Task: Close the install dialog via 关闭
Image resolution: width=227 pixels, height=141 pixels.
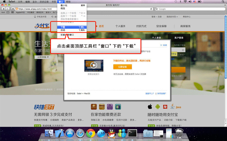Action: [163, 45]
